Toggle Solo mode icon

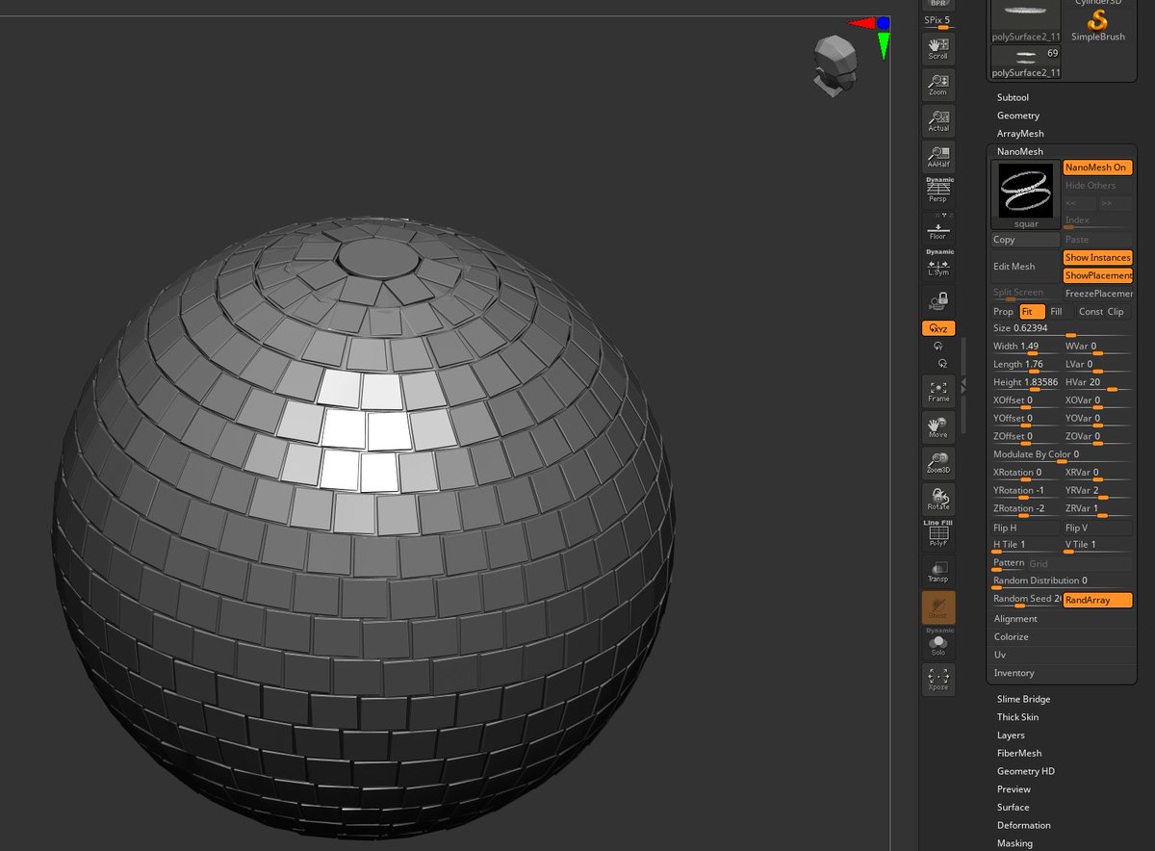point(937,643)
